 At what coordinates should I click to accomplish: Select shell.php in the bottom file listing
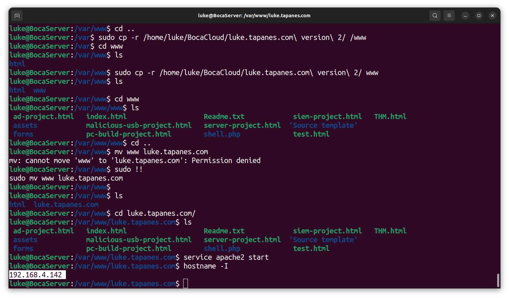[222, 248]
